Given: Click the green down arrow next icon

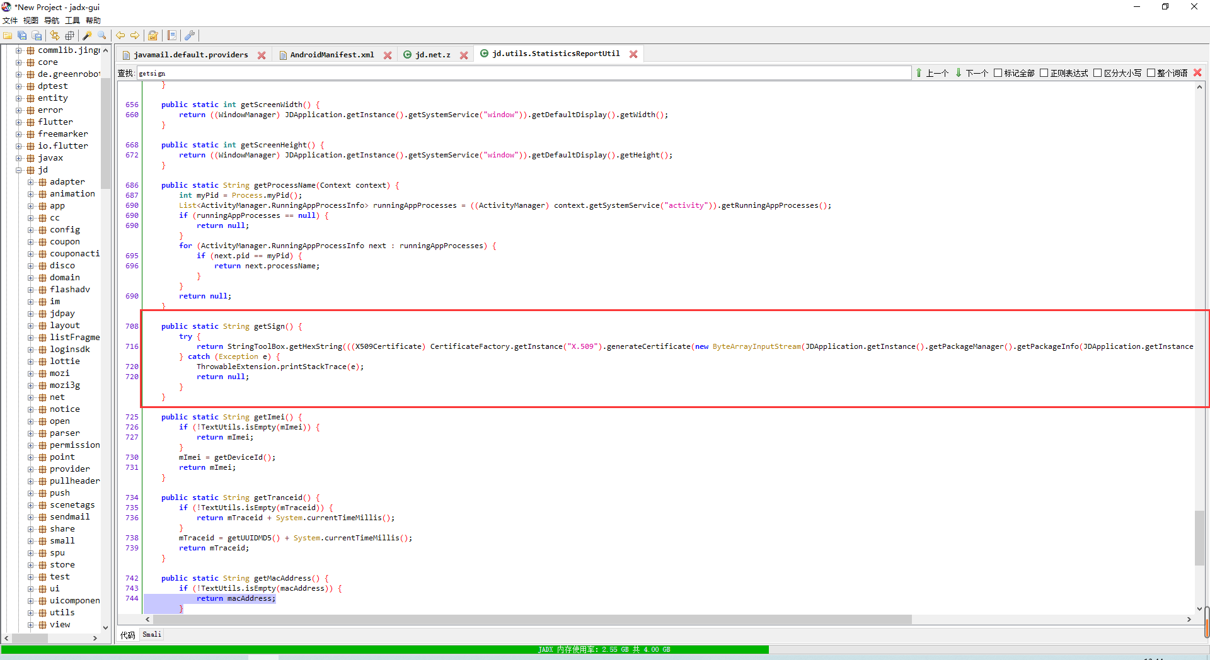Looking at the screenshot, I should [959, 73].
